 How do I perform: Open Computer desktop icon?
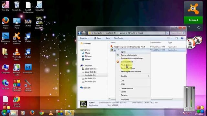coord(5,69)
